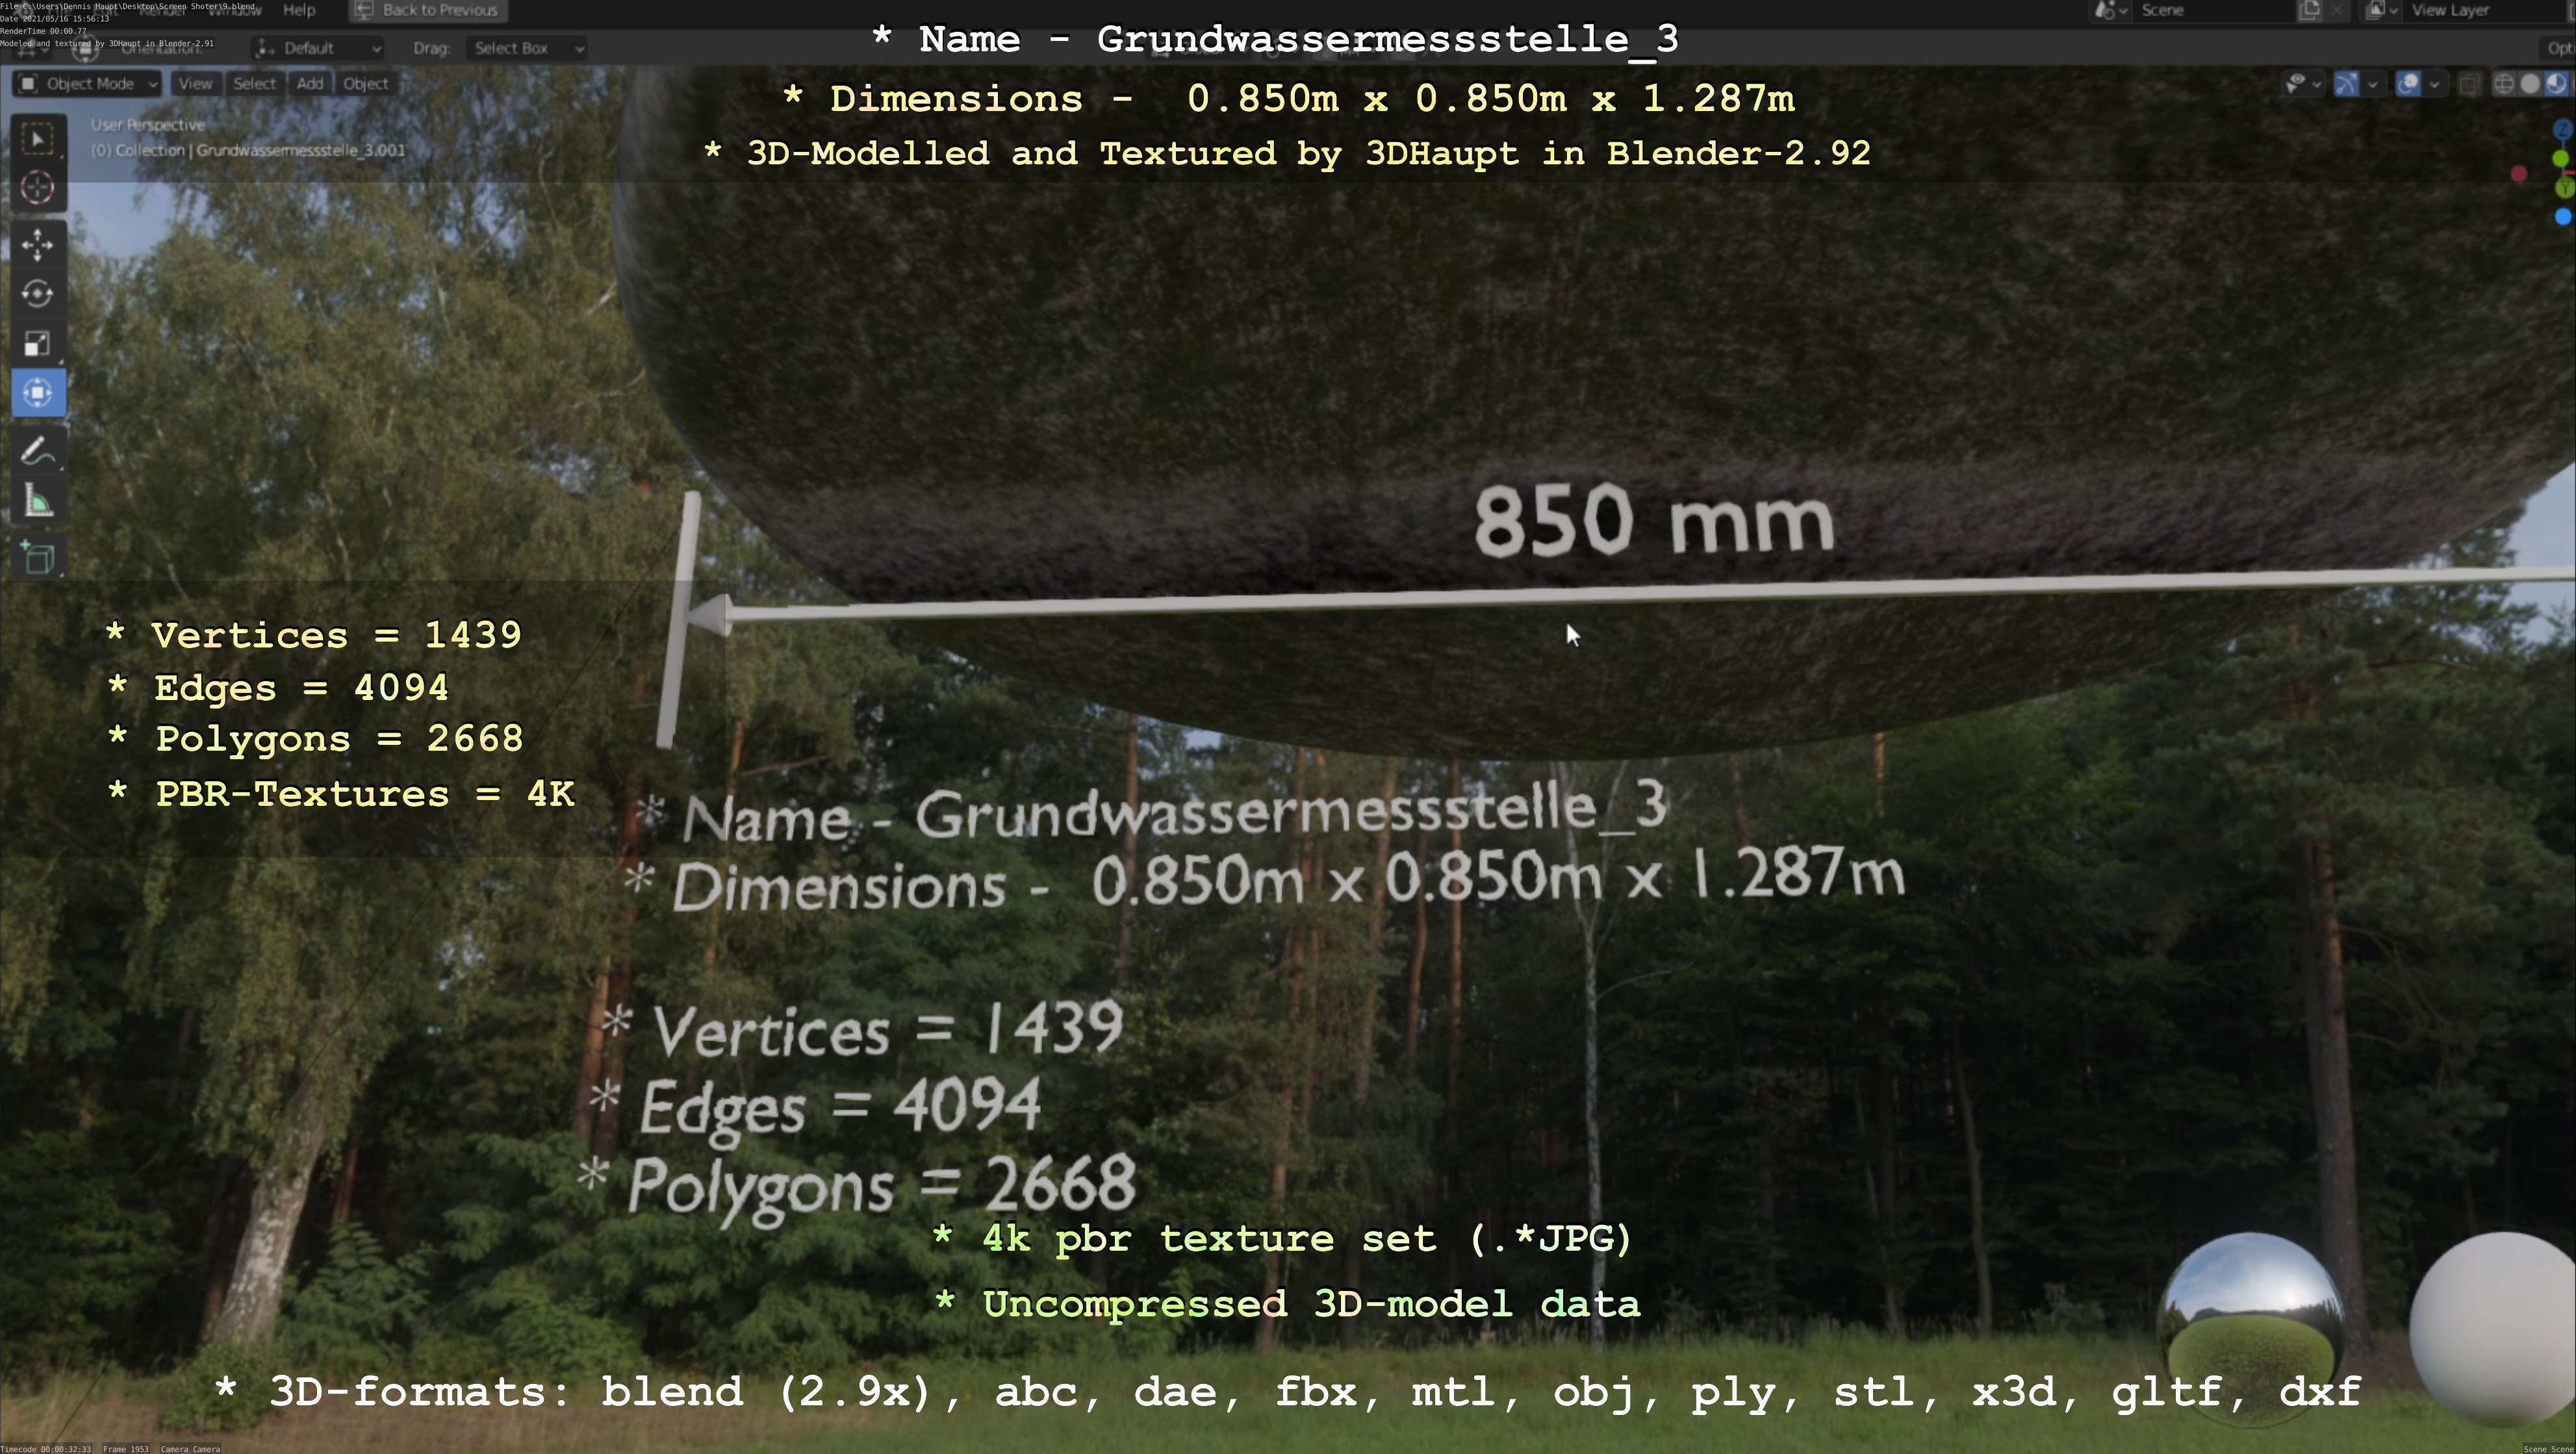The height and width of the screenshot is (1454, 2576).
Task: Open the viewport Add menu
Action: click(x=310, y=84)
